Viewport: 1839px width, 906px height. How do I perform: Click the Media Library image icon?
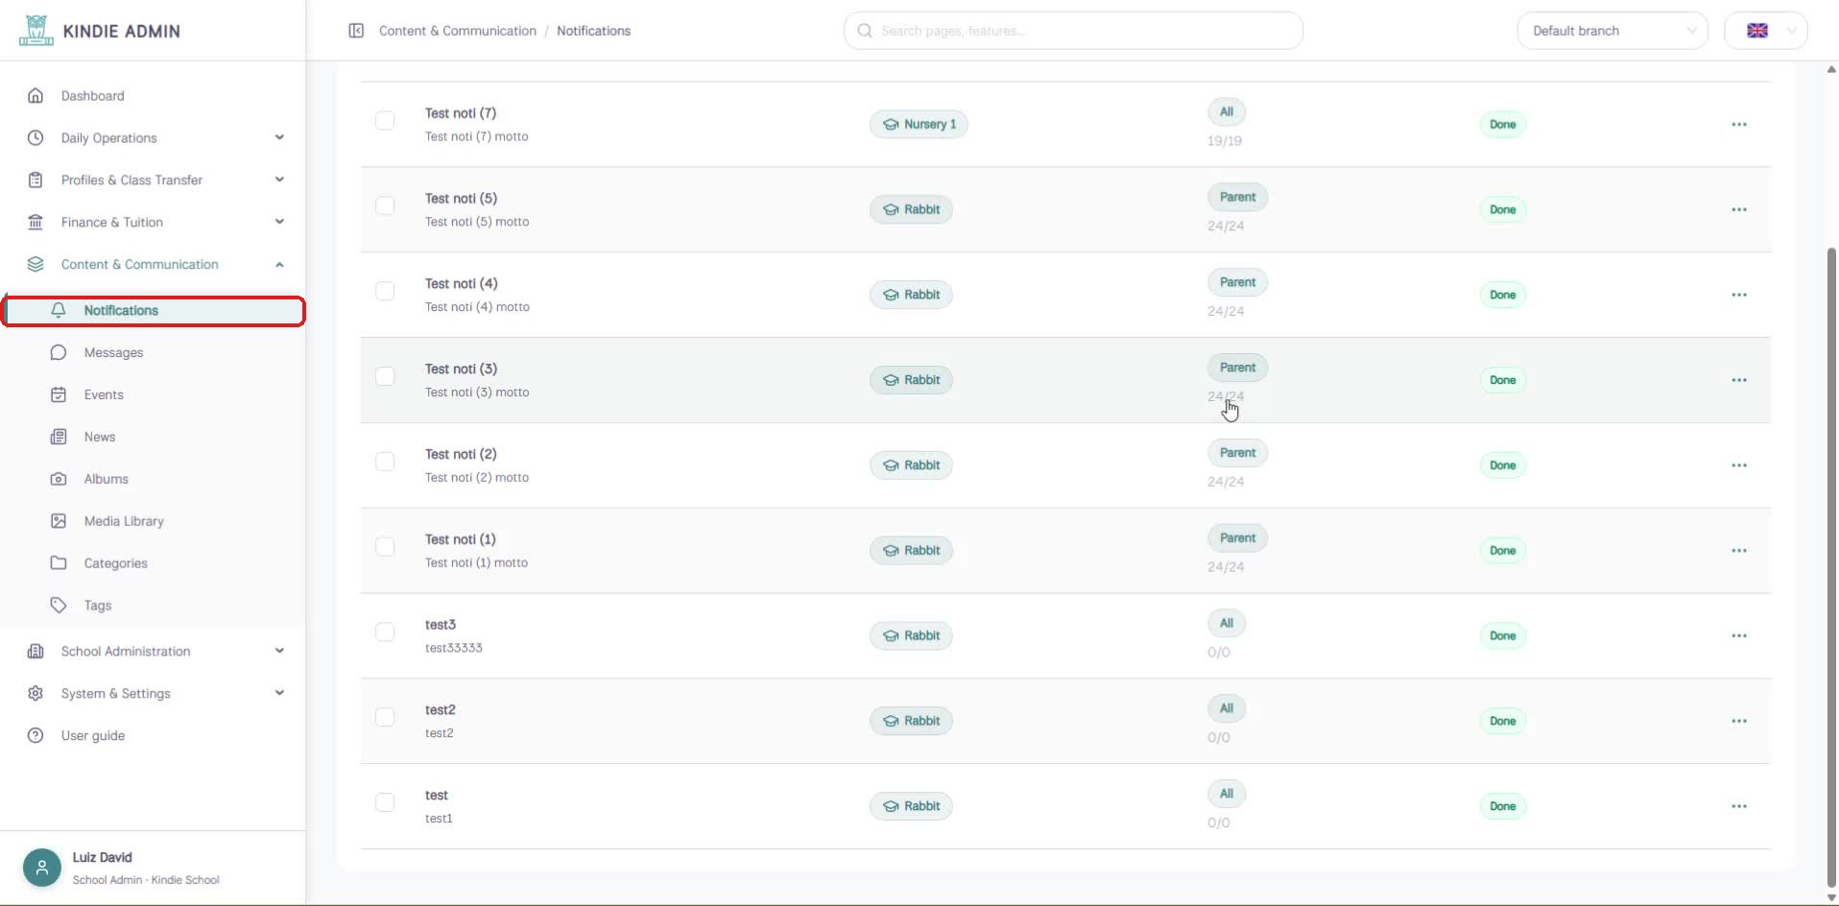pos(59,521)
